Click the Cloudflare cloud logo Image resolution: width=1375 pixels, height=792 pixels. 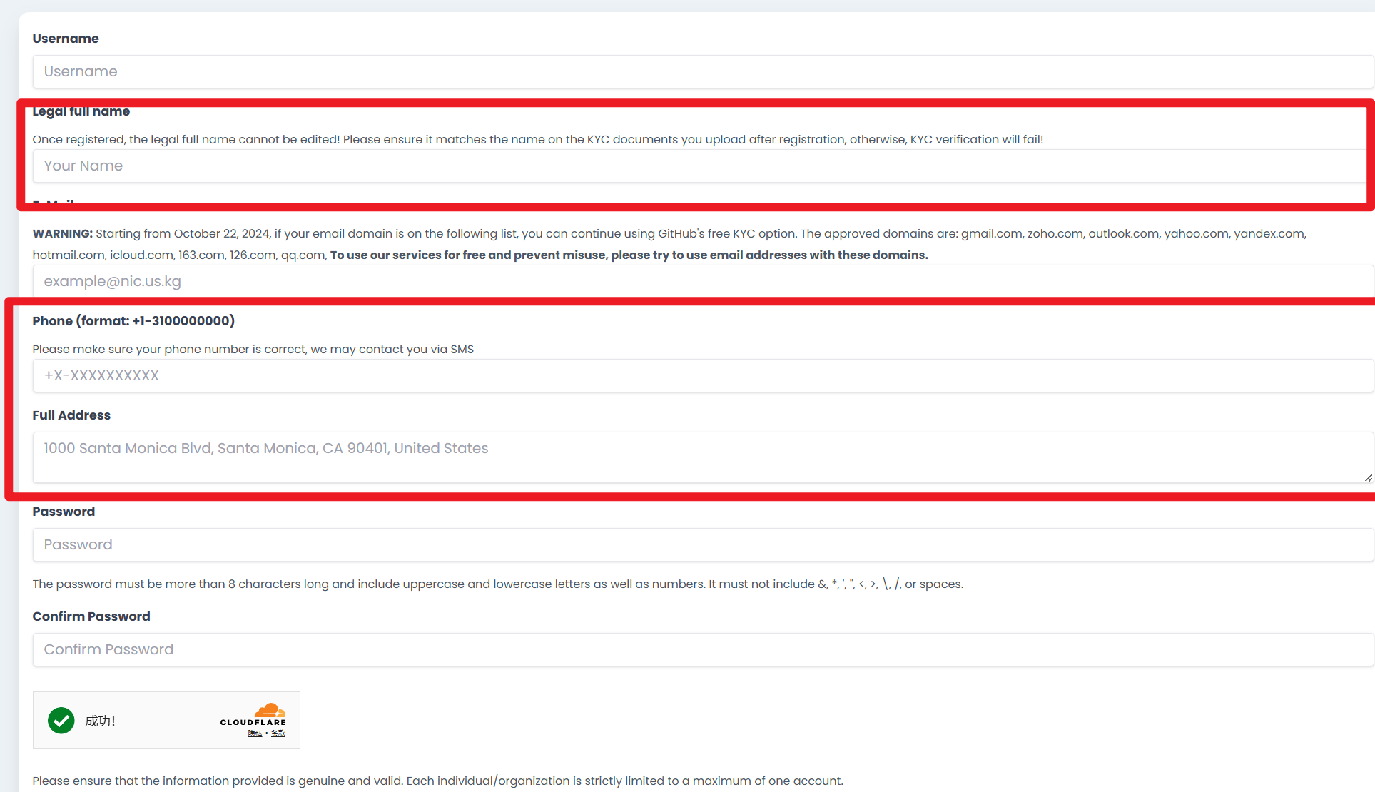tap(270, 711)
